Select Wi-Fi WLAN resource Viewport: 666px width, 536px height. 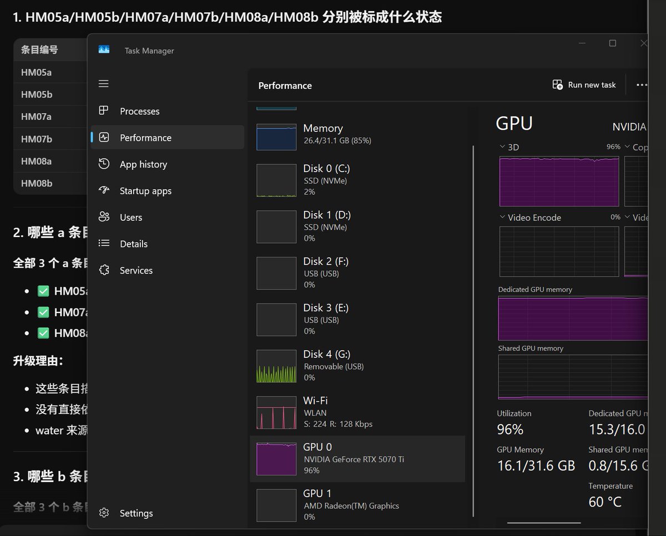[357, 412]
